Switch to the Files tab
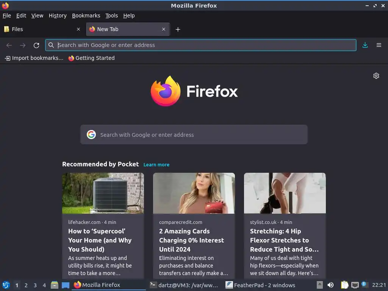 pyautogui.click(x=42, y=29)
